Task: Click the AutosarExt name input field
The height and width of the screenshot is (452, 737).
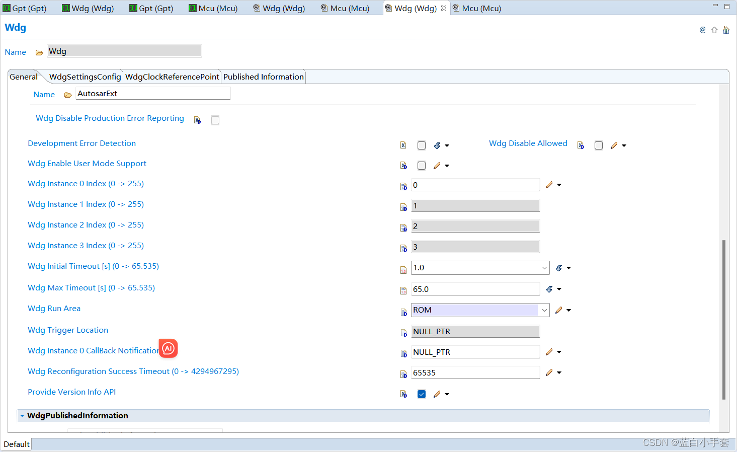Action: (153, 94)
